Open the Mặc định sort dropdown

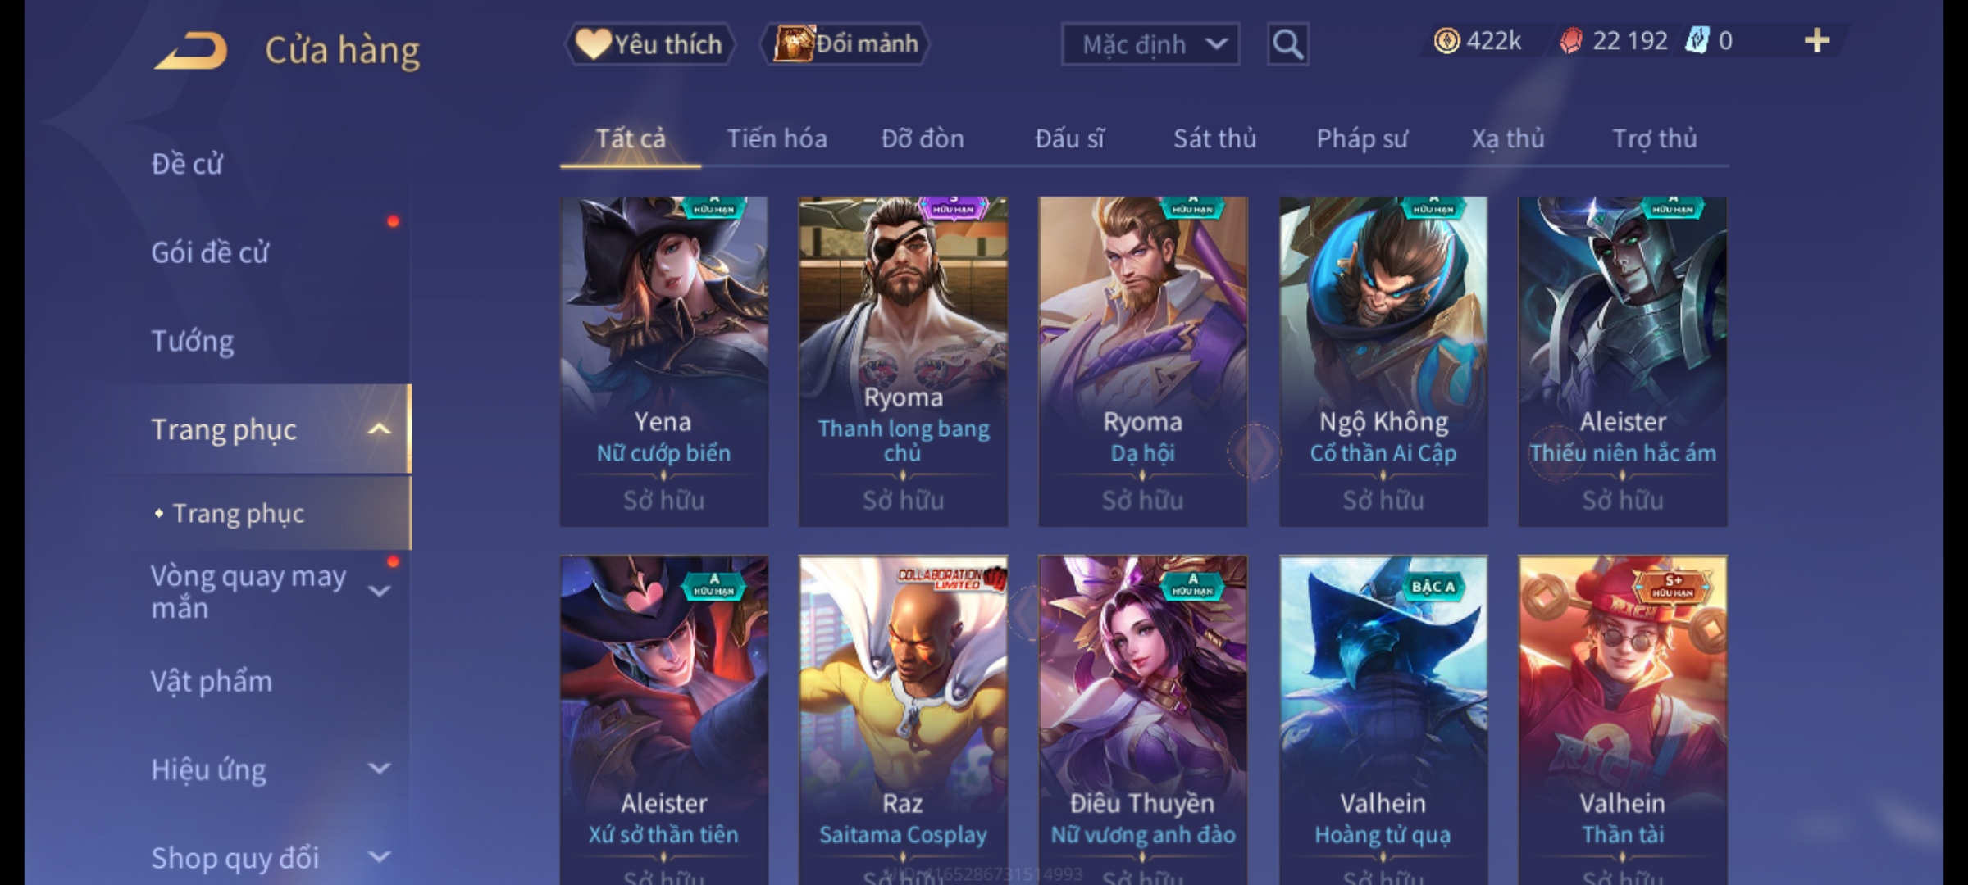click(x=1150, y=44)
